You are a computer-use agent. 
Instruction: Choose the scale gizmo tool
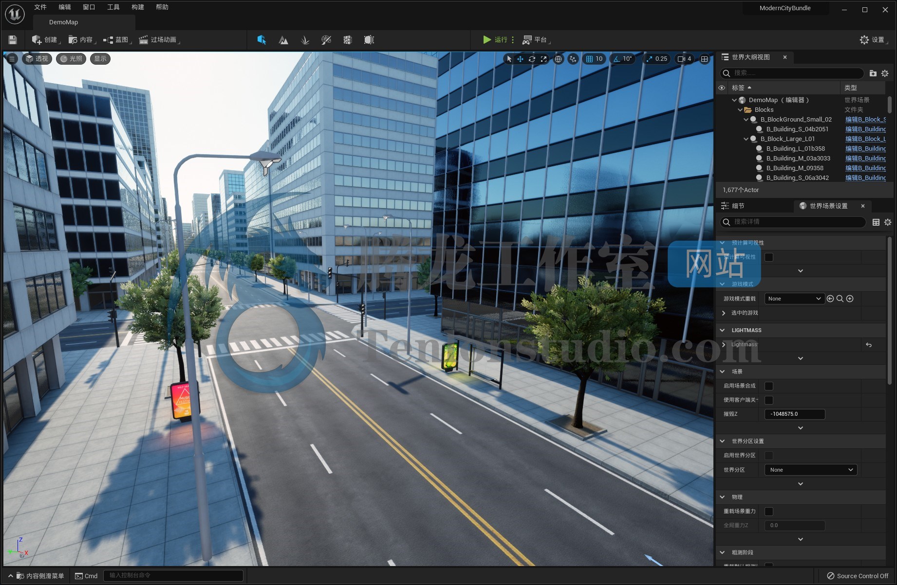coord(543,59)
